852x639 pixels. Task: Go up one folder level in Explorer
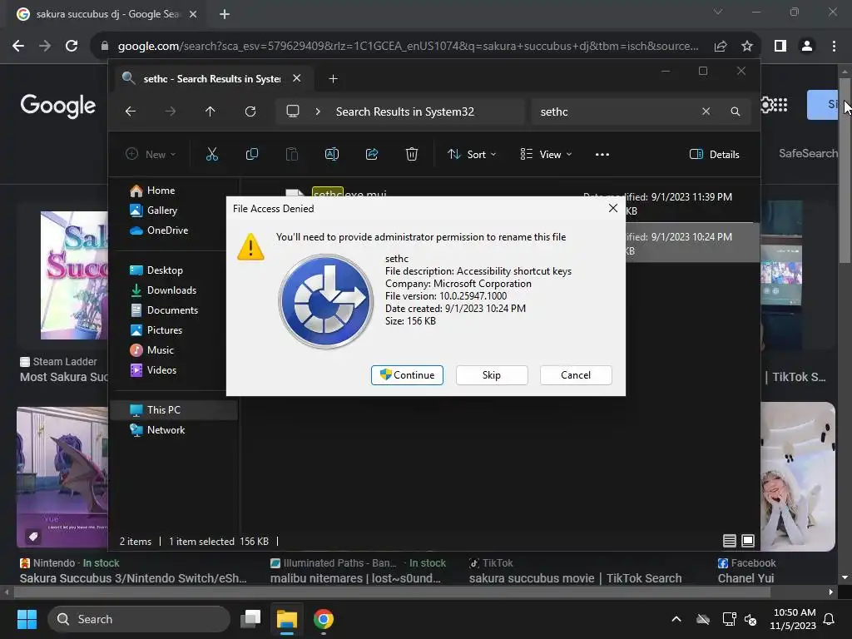pyautogui.click(x=211, y=111)
